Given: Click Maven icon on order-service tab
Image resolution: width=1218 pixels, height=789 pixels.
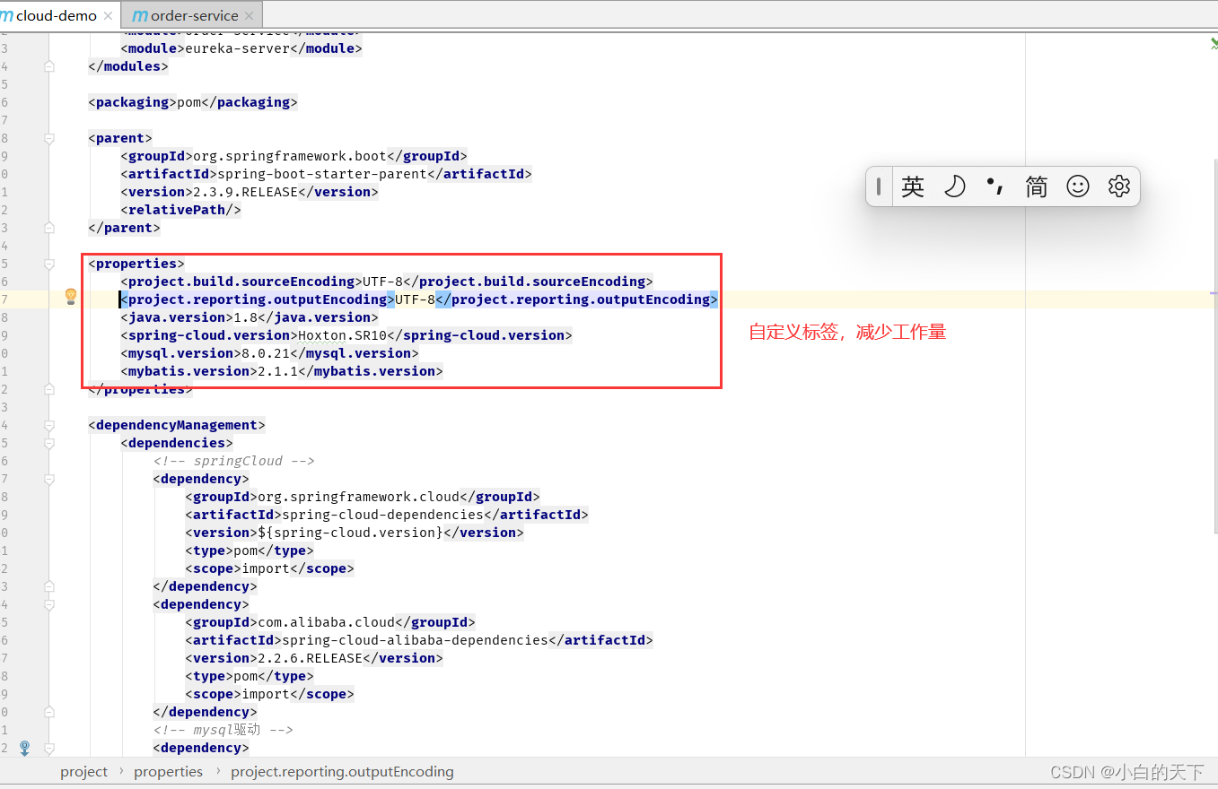Looking at the screenshot, I should (x=140, y=16).
